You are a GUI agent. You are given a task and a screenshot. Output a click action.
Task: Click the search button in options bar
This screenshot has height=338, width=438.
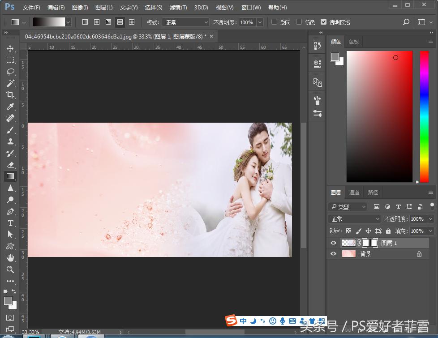coord(406,22)
